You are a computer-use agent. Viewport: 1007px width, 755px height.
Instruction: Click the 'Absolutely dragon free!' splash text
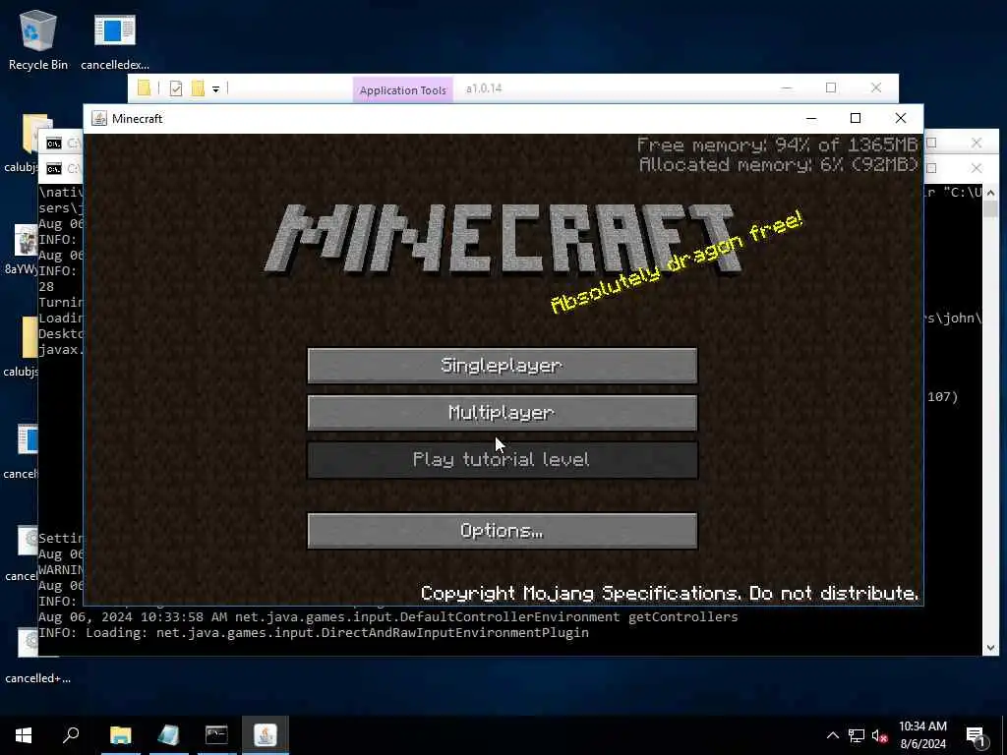point(677,261)
